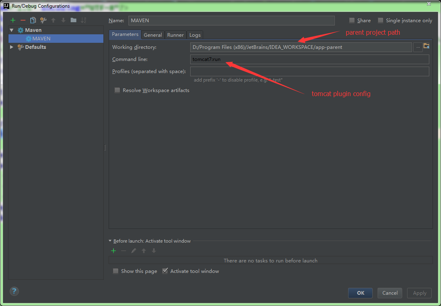Move before launch task down
This screenshot has width=441, height=306.
(154, 251)
